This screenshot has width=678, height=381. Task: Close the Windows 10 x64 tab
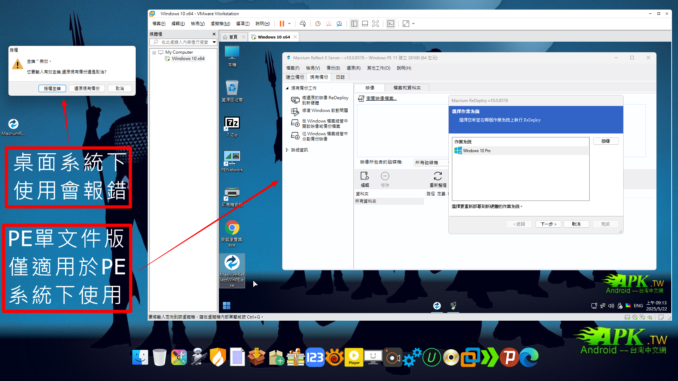(295, 37)
